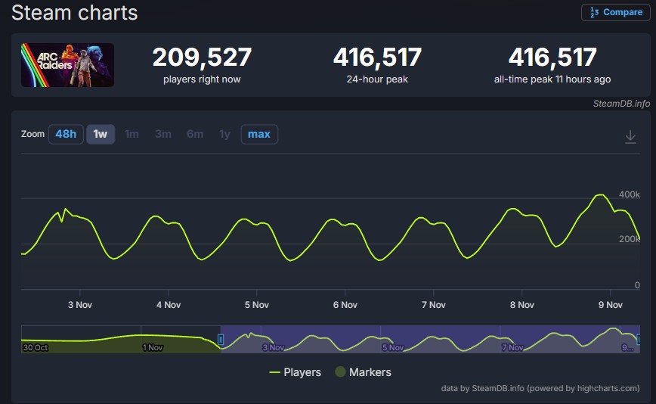Choose the 3m zoom option
The image size is (656, 404).
[x=163, y=134]
